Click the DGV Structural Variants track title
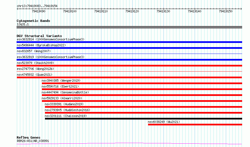Viewport: 250px width, 147px height. tap(39, 36)
